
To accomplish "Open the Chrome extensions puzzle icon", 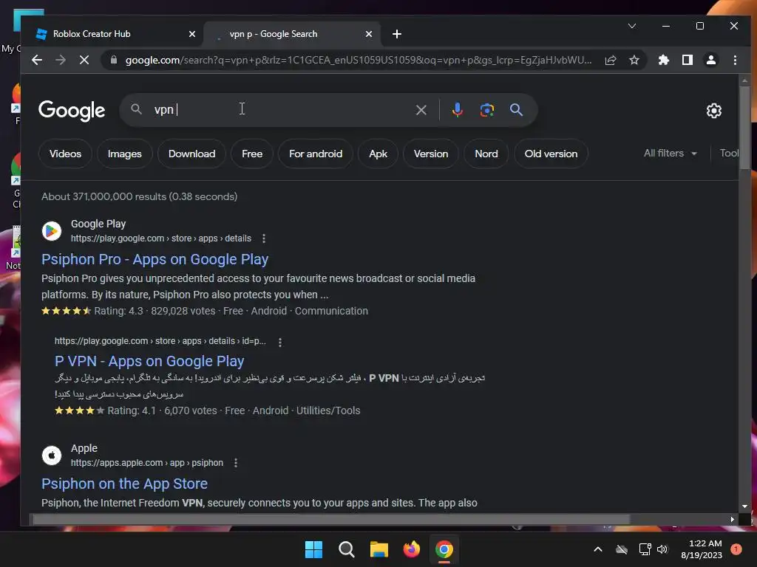I will 664,60.
